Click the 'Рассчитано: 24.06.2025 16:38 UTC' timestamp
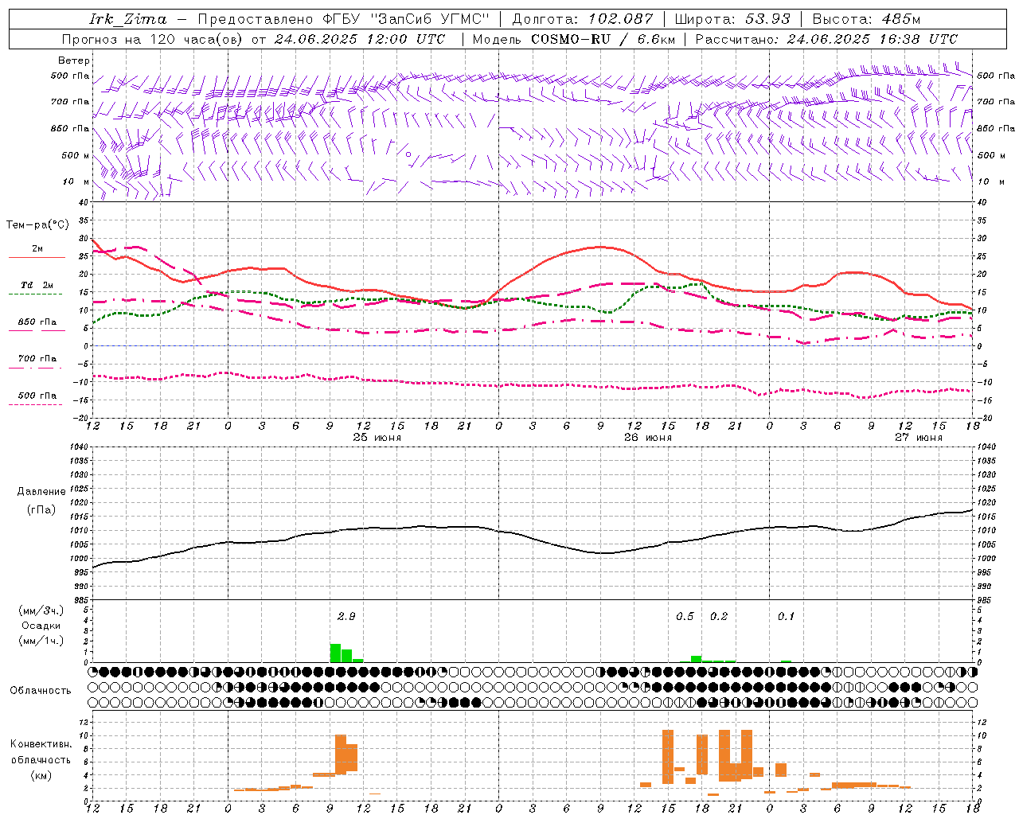1019x815 pixels. tap(826, 39)
